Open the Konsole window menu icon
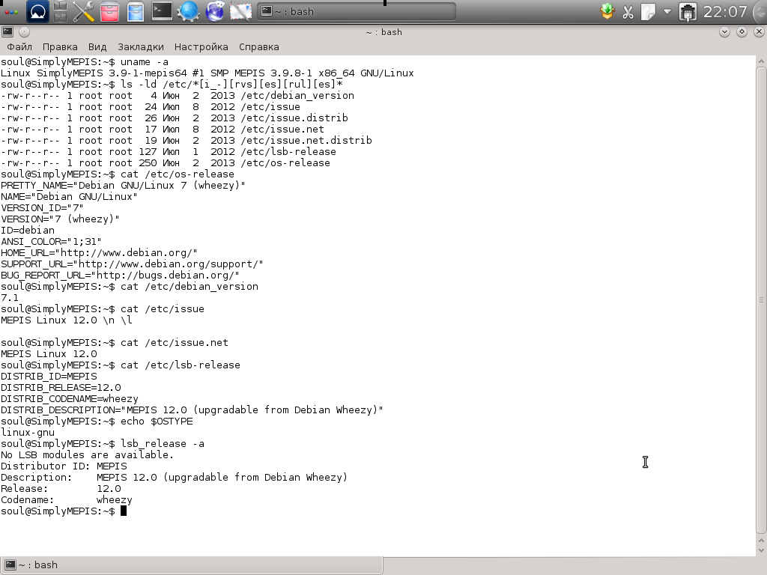Screen dimensions: 767x575 (x=7, y=31)
